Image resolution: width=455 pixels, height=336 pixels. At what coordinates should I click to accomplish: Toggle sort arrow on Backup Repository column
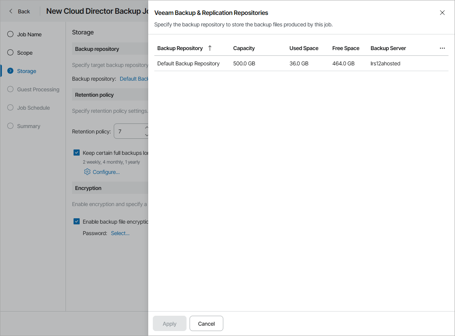pos(209,48)
